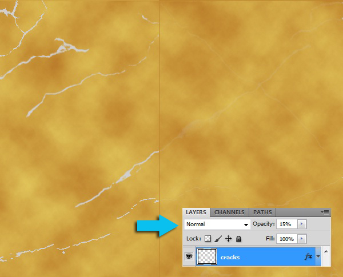
Task: Expand the cracks layer effects list
Action: pos(317,257)
